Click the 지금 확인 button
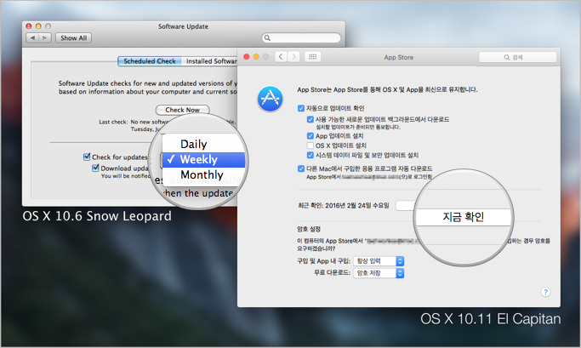 pyautogui.click(x=463, y=217)
